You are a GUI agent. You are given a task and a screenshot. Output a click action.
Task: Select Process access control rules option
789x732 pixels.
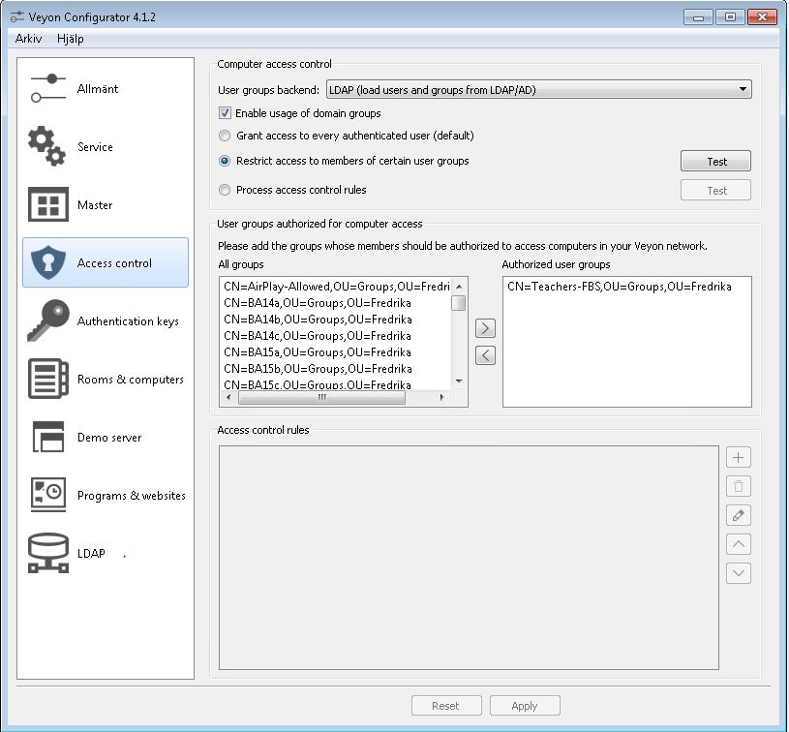tap(225, 190)
